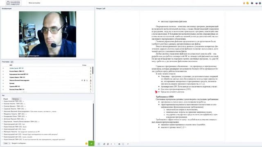Click the third small icon in Василий Александрович row
262x147 pixels.
[x=87, y=80]
